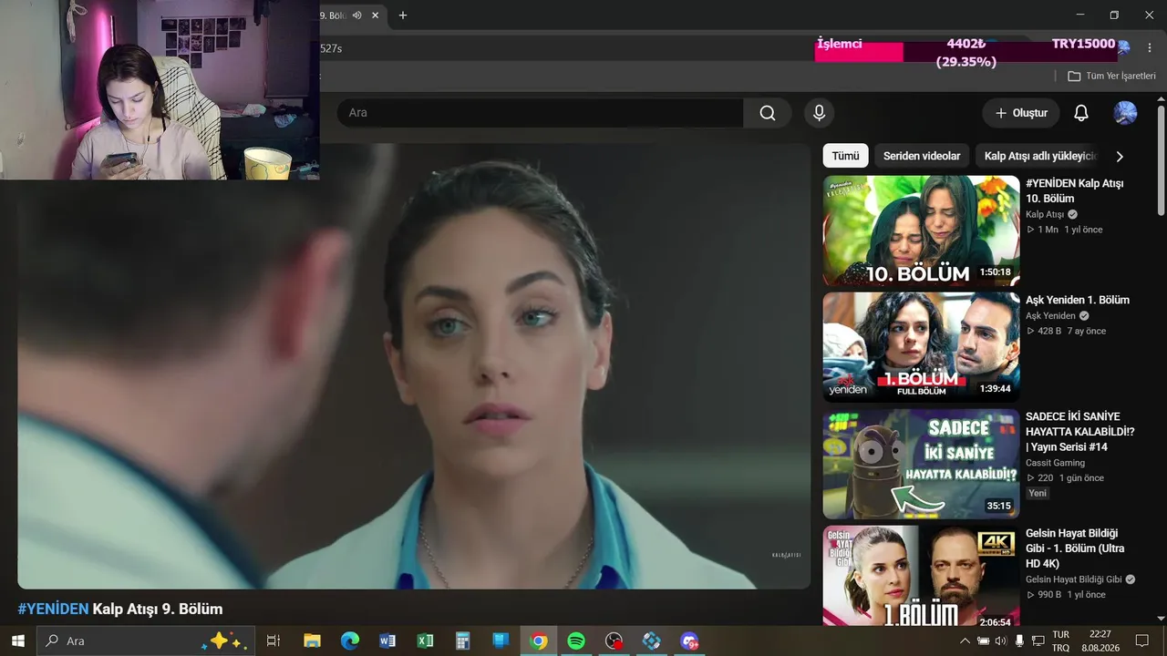This screenshot has height=656, width=1167.
Task: Open the Kalp Atışı 10. Bölüm thumbnail
Action: (x=921, y=231)
